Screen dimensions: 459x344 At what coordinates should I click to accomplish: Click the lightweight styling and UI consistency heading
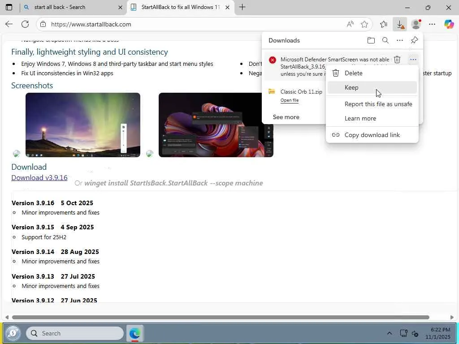(90, 52)
